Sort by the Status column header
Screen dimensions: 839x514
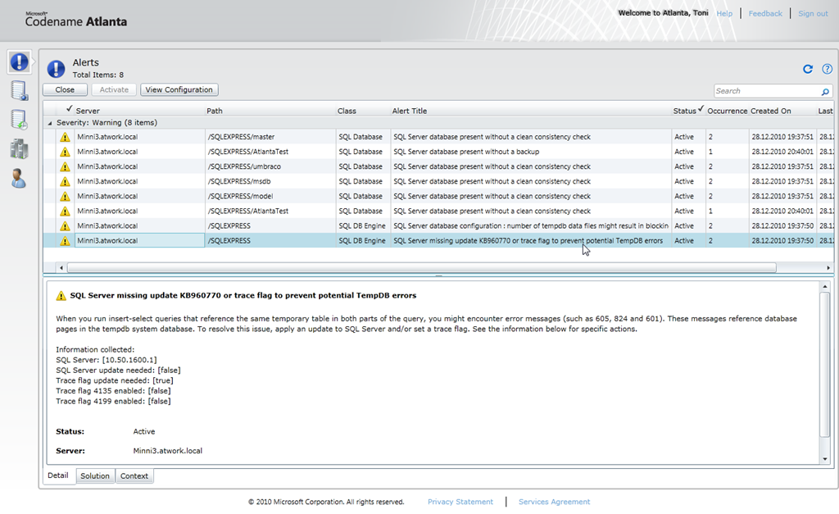tap(684, 111)
